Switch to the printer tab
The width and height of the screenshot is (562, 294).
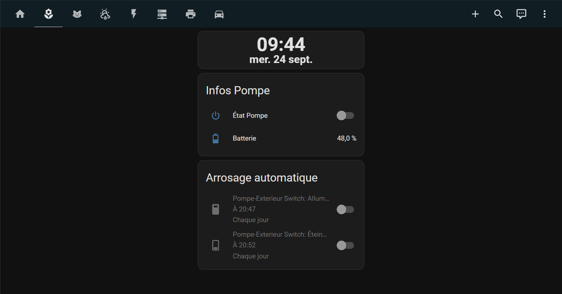point(191,14)
